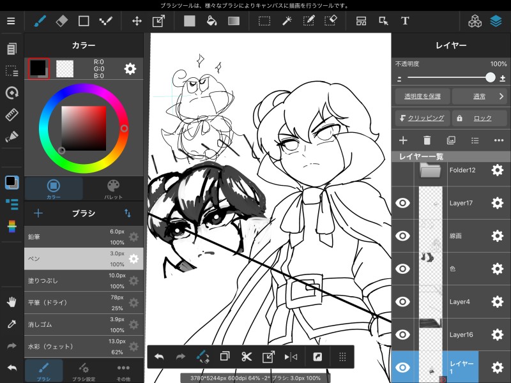Open the ruler snap icon in left sidebar

(11, 115)
